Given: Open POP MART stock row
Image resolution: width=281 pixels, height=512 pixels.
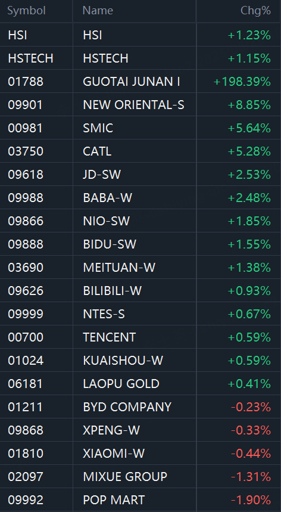Looking at the screenshot, I should click(140, 500).
